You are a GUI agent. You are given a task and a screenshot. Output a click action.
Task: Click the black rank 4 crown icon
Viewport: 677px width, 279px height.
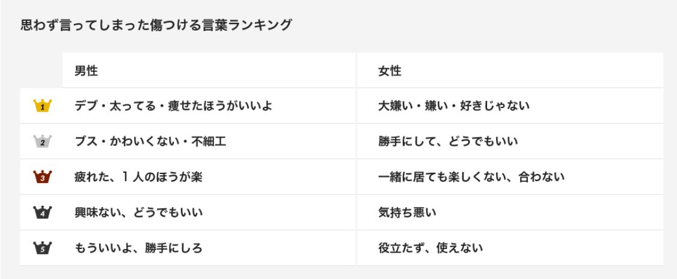(41, 212)
